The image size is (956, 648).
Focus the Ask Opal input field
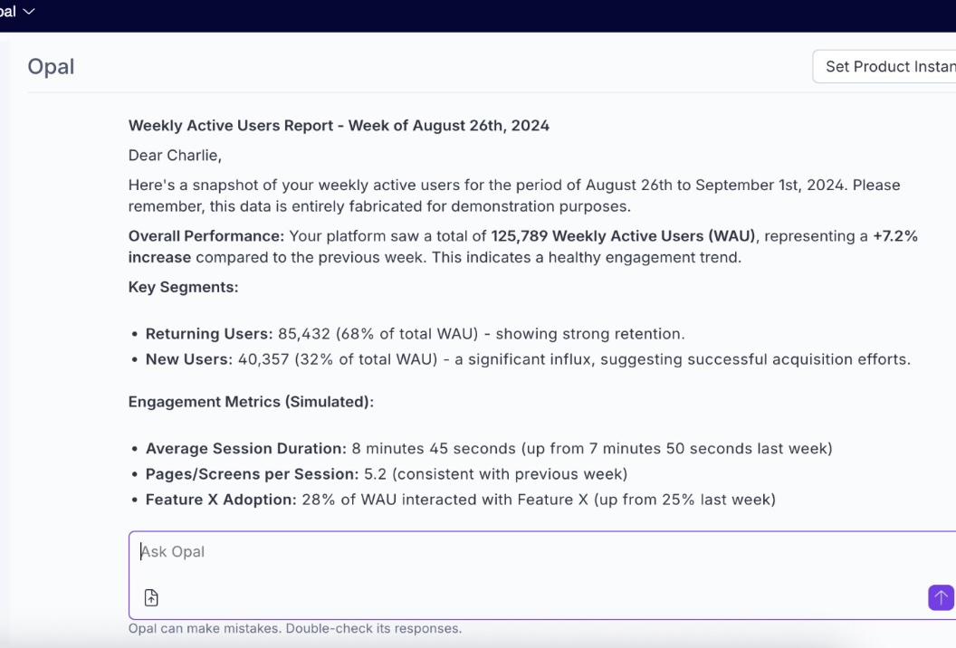coord(534,552)
